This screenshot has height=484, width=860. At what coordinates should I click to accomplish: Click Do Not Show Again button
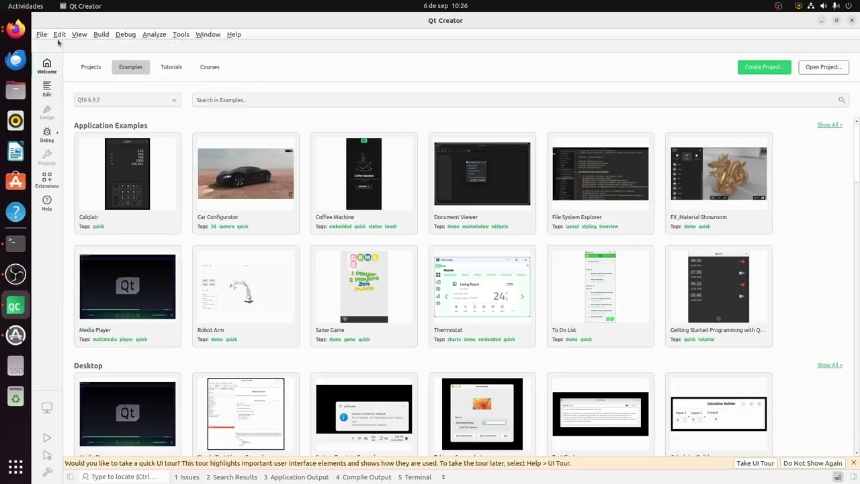812,463
